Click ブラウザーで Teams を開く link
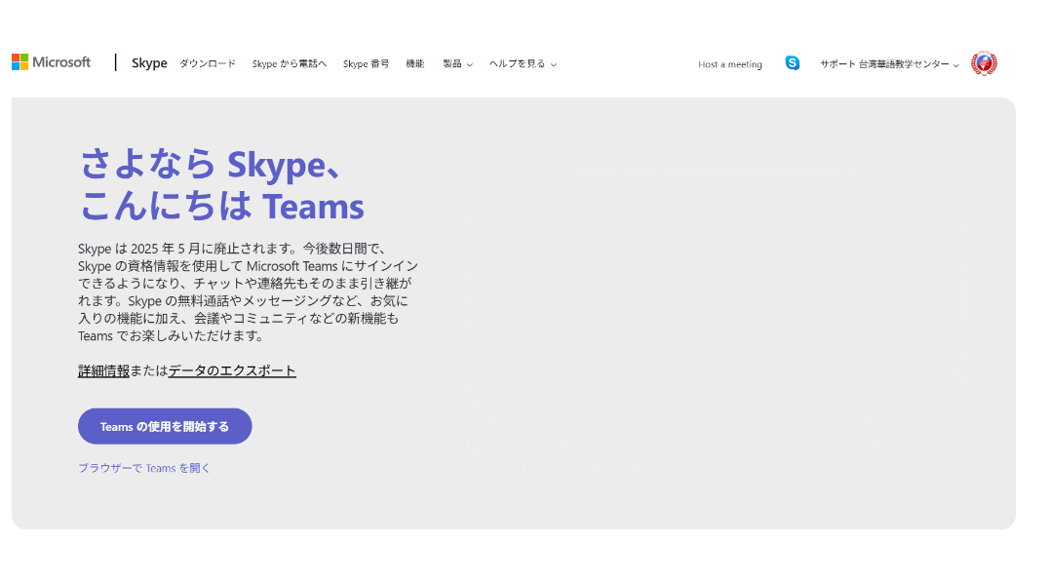 click(x=144, y=468)
